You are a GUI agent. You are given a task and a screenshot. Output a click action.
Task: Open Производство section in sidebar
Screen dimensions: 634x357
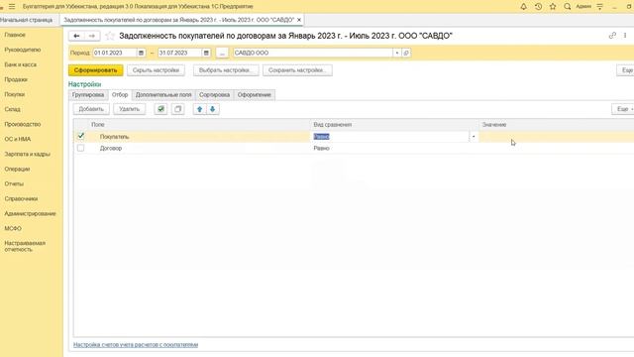(23, 124)
